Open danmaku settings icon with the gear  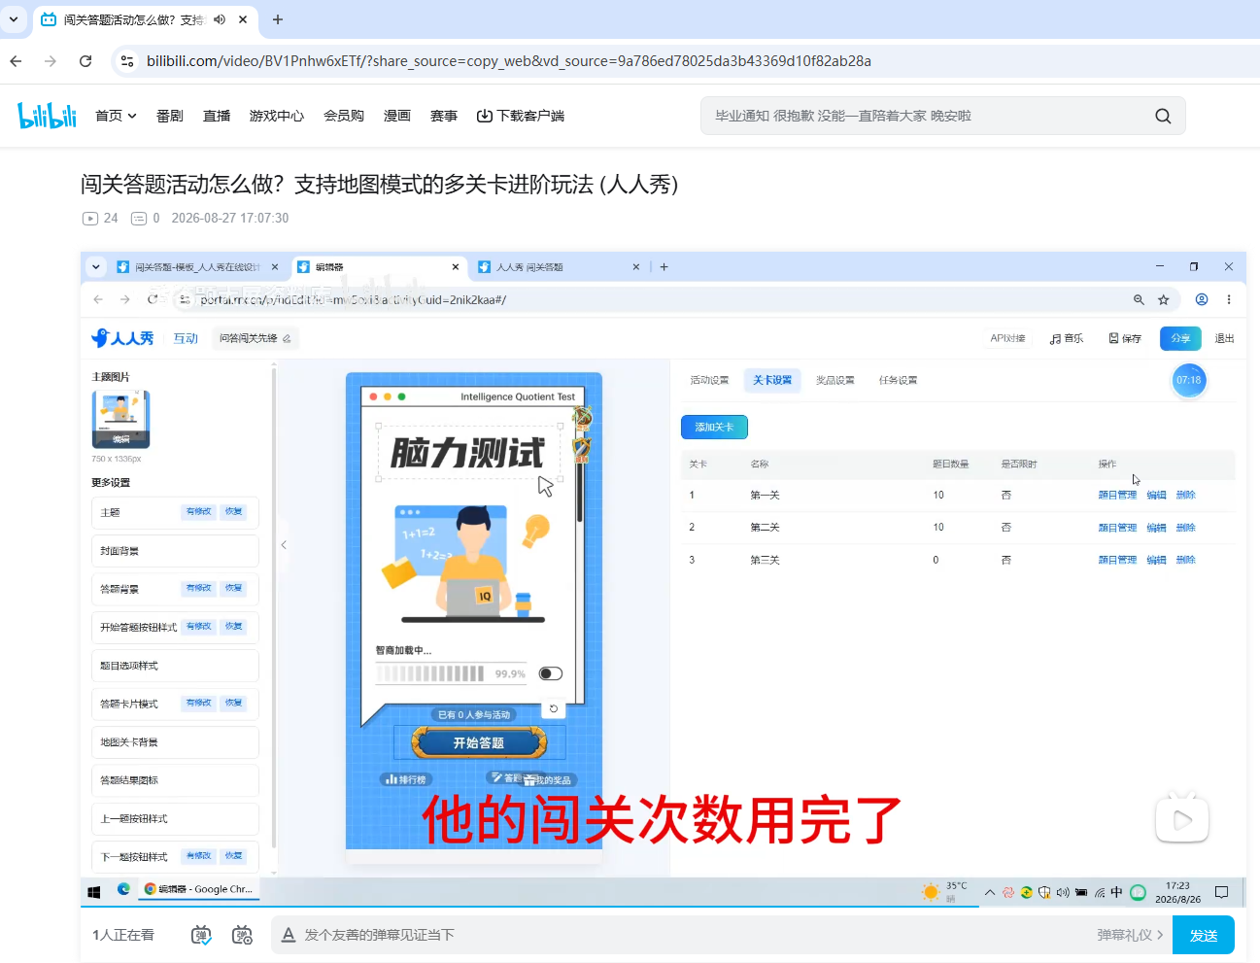pos(243,935)
